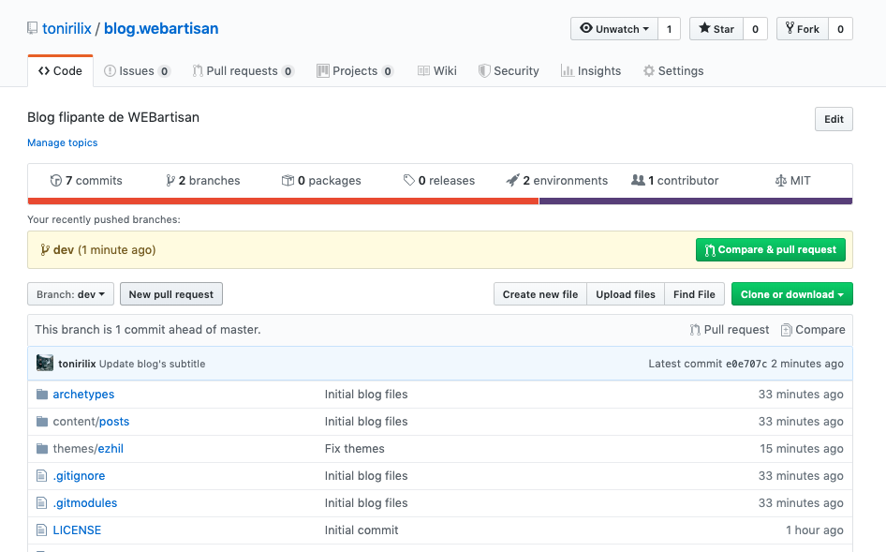Click Initial blog files message for archetypes

[x=366, y=395]
